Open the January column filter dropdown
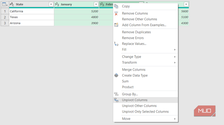 (96, 4)
